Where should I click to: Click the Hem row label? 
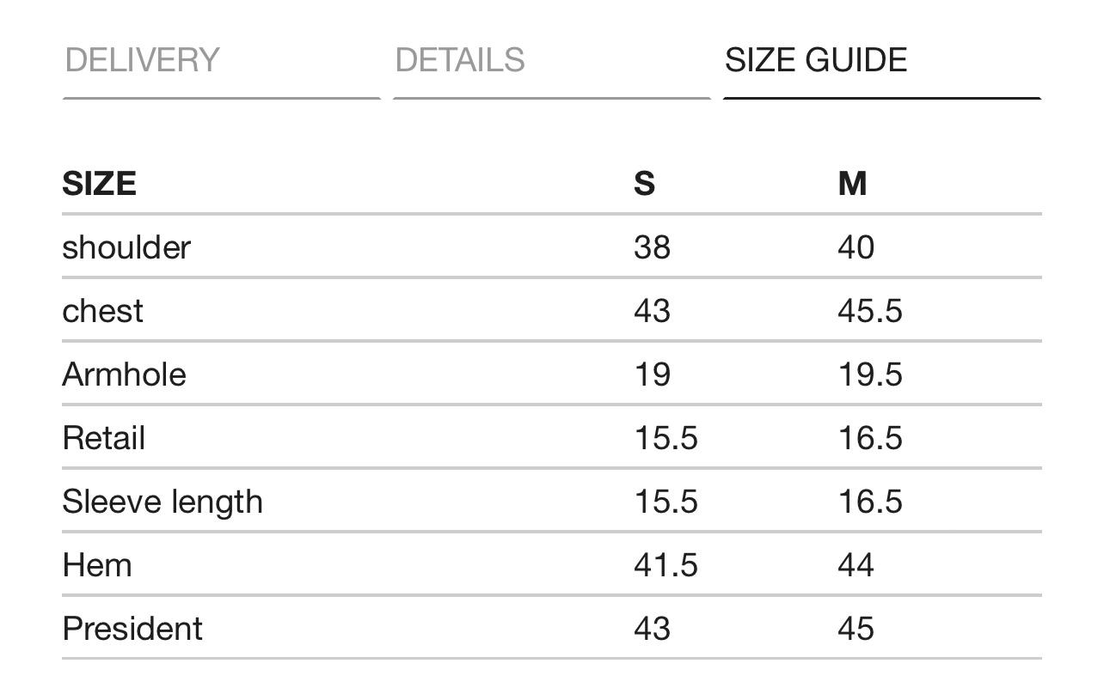tap(97, 565)
